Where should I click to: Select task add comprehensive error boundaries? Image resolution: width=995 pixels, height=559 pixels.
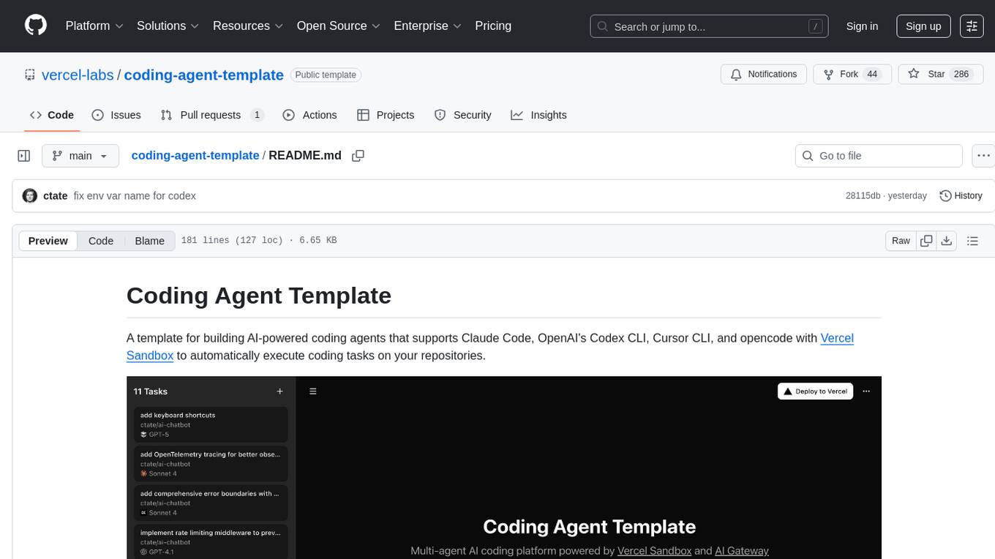tap(211, 503)
